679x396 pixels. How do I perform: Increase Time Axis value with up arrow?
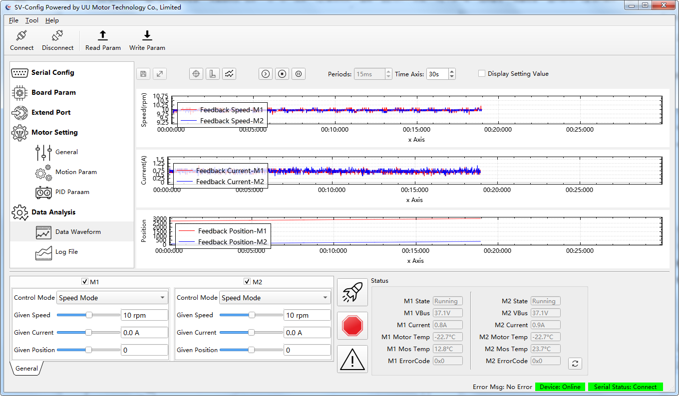pyautogui.click(x=452, y=71)
